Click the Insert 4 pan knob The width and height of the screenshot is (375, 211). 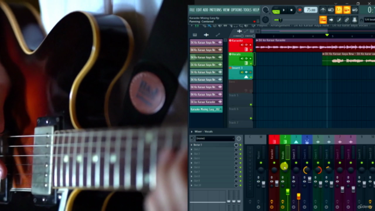pyautogui.click(x=306, y=170)
